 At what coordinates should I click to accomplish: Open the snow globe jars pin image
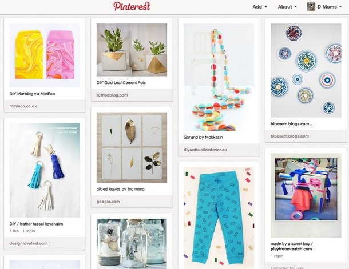[x=132, y=244]
